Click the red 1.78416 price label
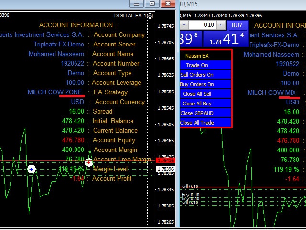Screen dimensions: 306x230 click(x=166, y=161)
